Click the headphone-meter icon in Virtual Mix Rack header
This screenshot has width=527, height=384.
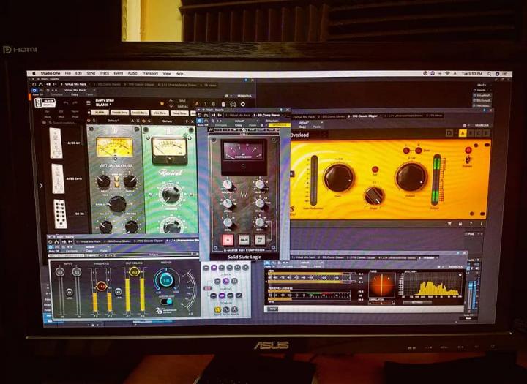coord(233,104)
